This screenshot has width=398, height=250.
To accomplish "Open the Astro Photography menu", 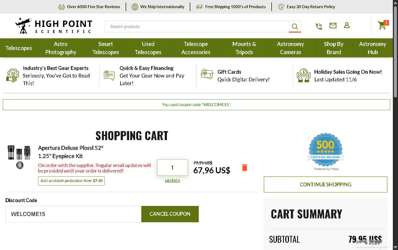I will point(61,48).
